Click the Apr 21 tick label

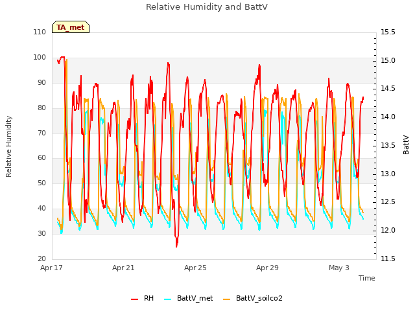(x=123, y=268)
